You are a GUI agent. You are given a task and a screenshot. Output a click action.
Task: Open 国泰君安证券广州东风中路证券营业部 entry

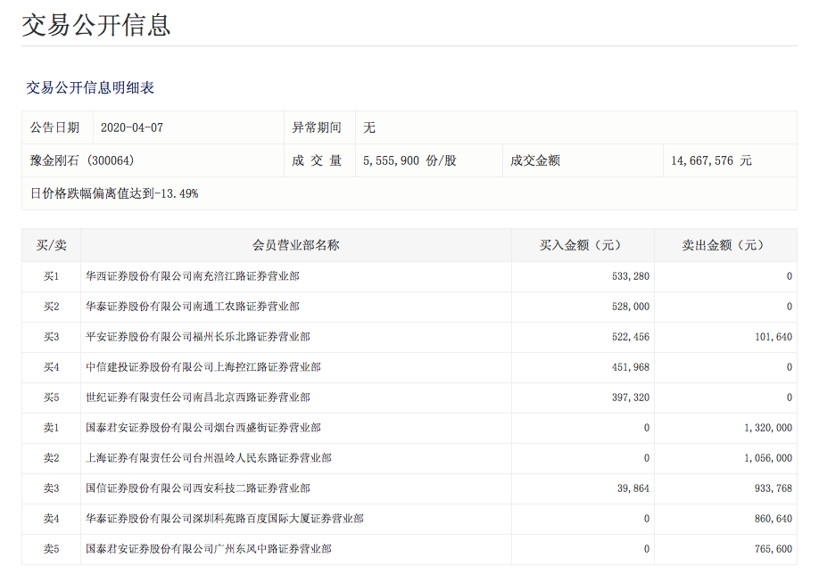(x=209, y=549)
